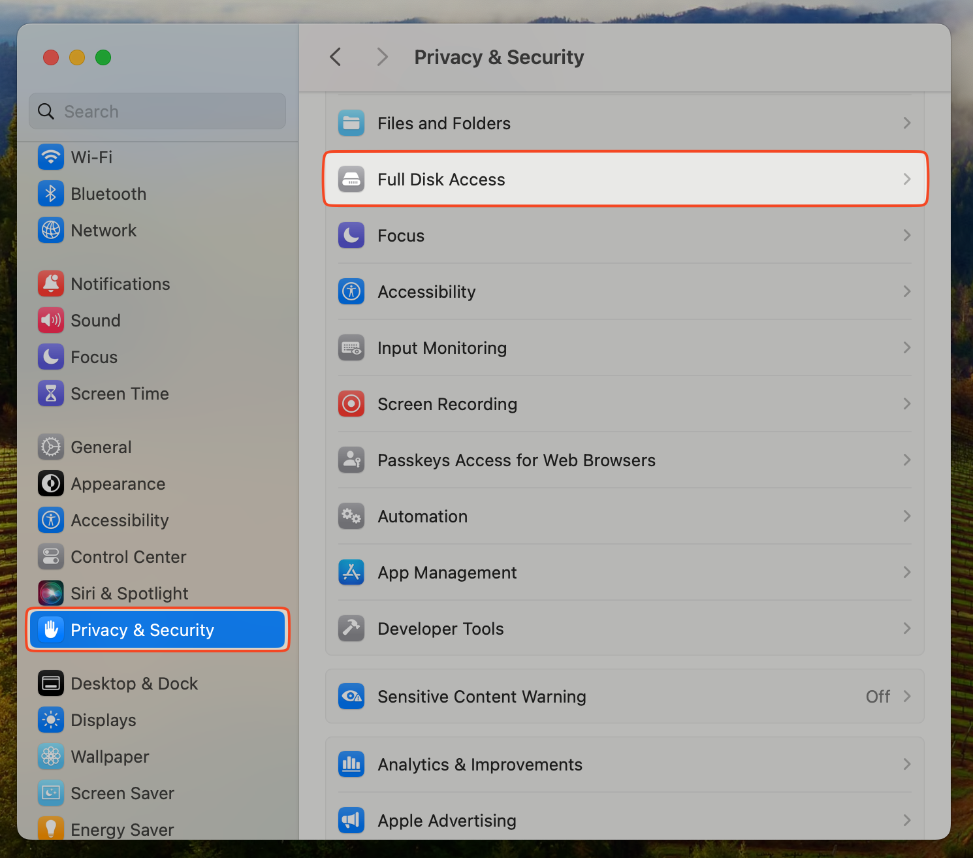The height and width of the screenshot is (858, 973).
Task: Click the Automation gears icon
Action: point(351,516)
